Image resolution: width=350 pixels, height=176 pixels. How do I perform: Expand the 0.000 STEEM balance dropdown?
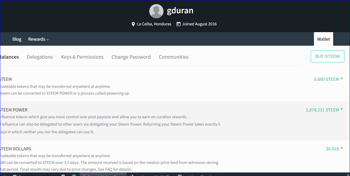(328, 79)
